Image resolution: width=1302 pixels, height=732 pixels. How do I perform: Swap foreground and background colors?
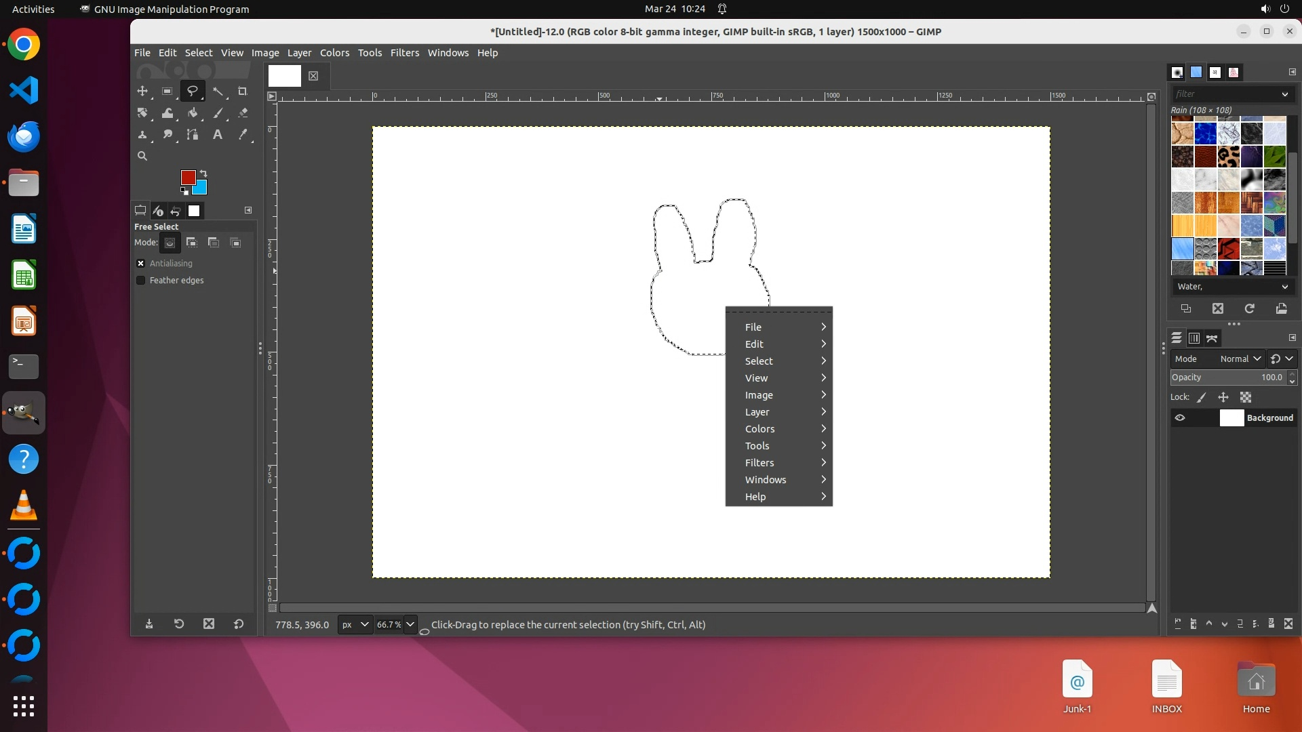click(203, 174)
